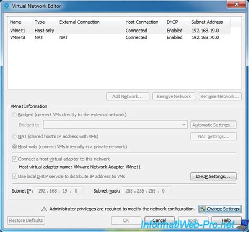Click the administrator privileges warning triangle icon
The image size is (249, 232).
(x=44, y=209)
